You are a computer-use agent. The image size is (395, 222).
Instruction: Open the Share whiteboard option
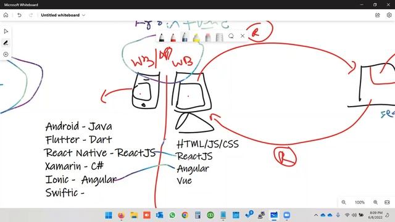377,15
